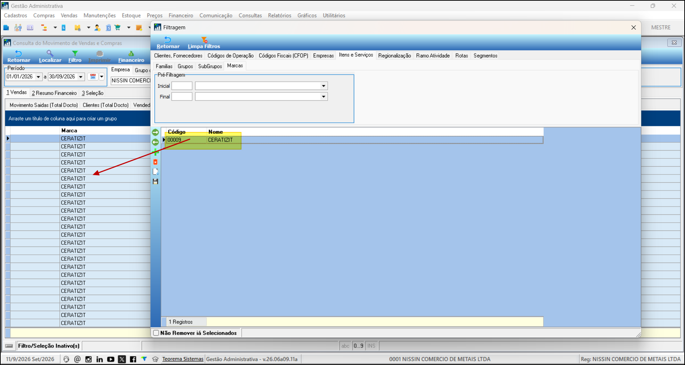Click the Inicial code input field
Screen dimensions: 685x365
point(182,86)
